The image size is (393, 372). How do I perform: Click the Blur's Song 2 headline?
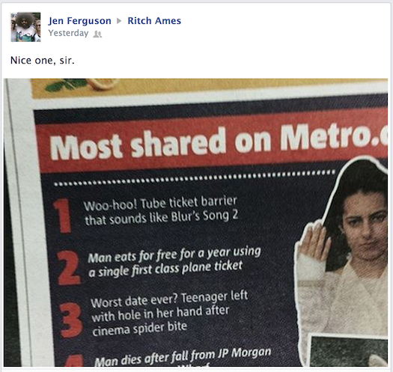pyautogui.click(x=161, y=210)
